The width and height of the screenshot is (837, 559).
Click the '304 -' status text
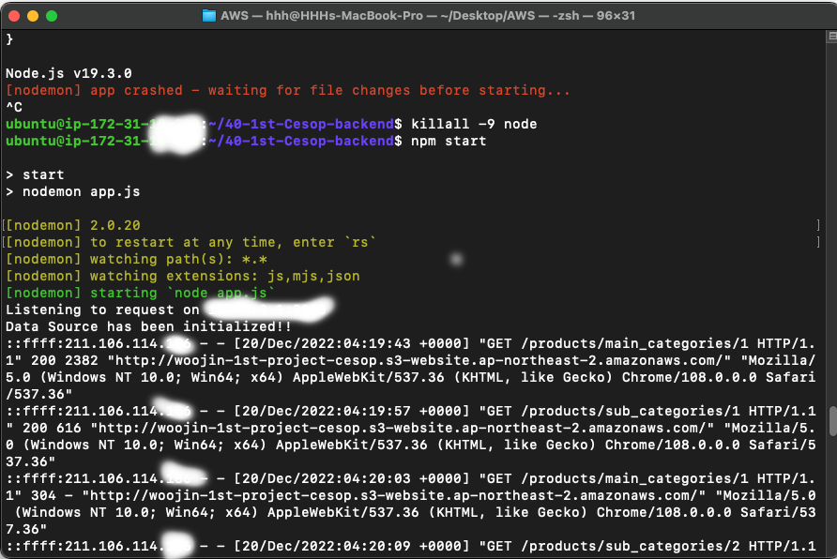(x=52, y=495)
